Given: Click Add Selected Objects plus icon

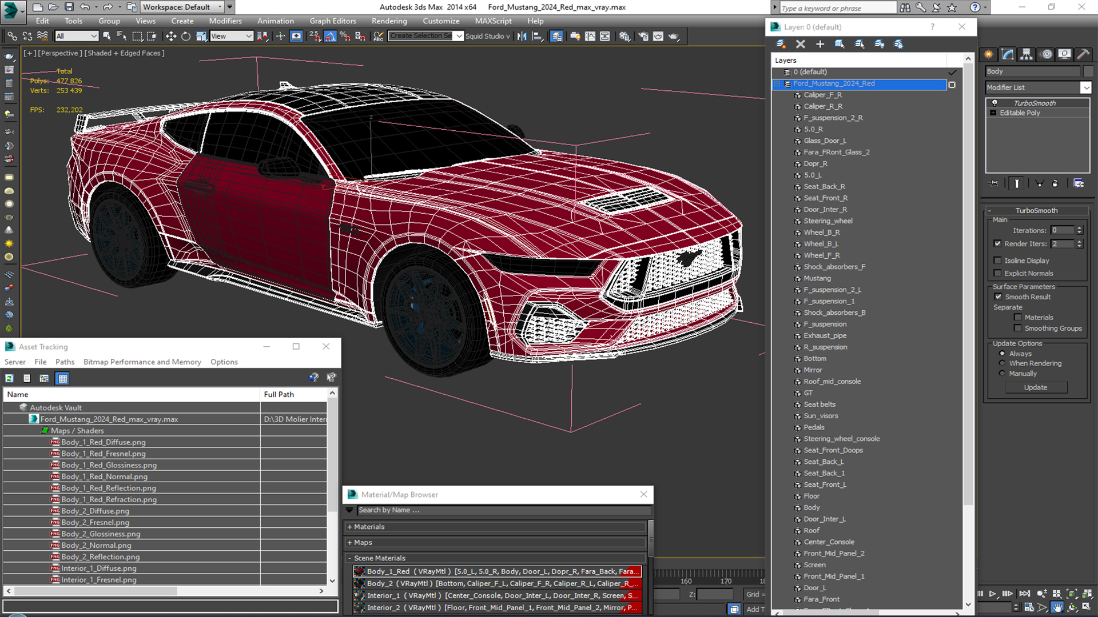Looking at the screenshot, I should pos(820,44).
